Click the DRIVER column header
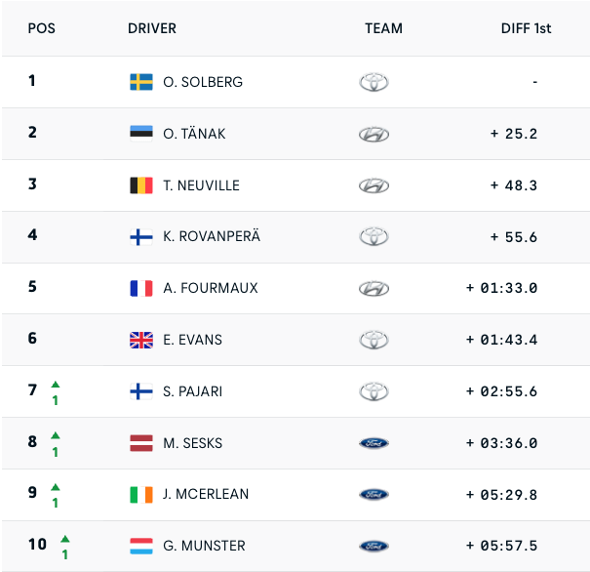 (x=152, y=28)
